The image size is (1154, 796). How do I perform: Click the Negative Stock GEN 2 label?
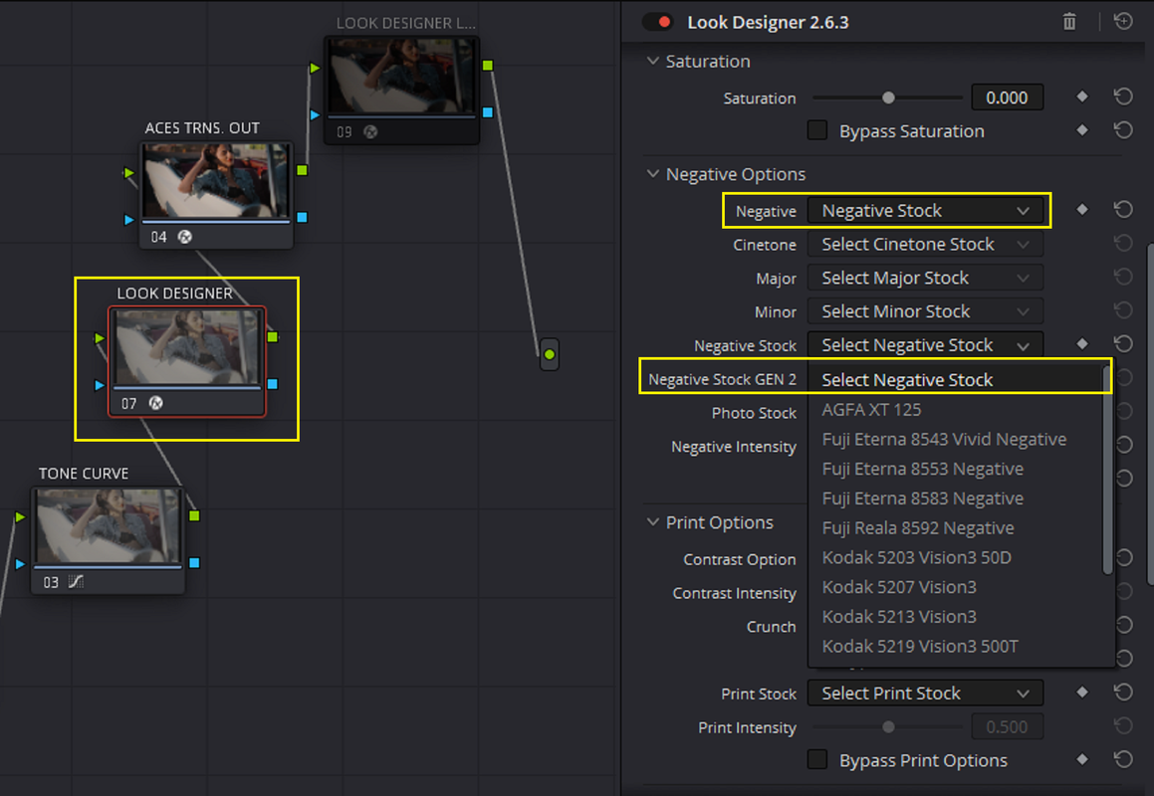point(722,380)
